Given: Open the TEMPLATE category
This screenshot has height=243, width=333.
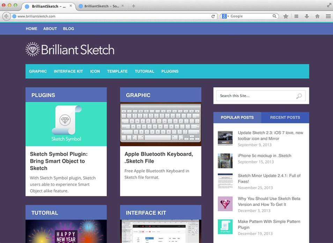Looking at the screenshot, I should pyautogui.click(x=117, y=71).
